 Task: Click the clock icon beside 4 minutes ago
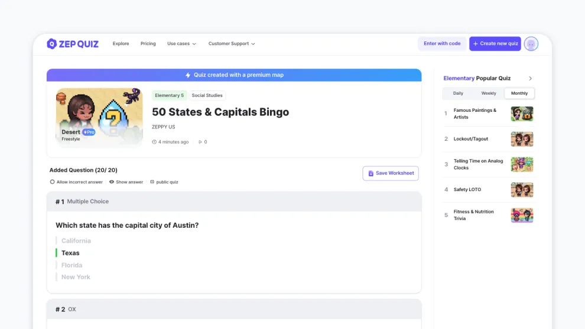[154, 142]
